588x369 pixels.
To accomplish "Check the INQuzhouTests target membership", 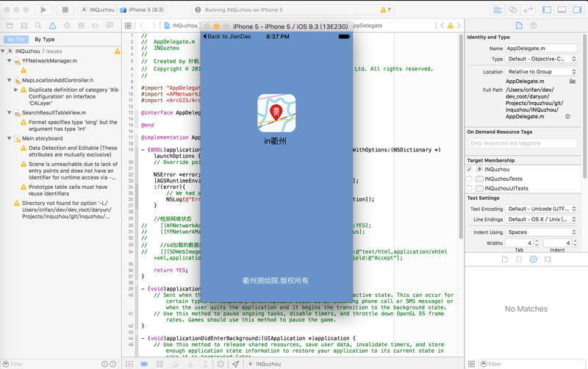I will pyautogui.click(x=470, y=179).
